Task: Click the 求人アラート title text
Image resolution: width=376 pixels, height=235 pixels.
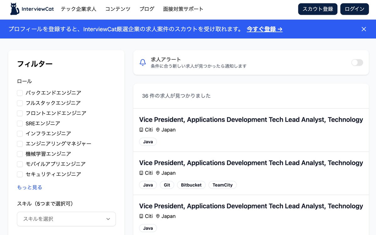Action: click(166, 59)
